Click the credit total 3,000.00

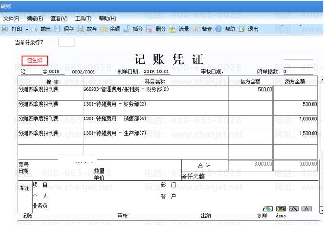coord(308,164)
